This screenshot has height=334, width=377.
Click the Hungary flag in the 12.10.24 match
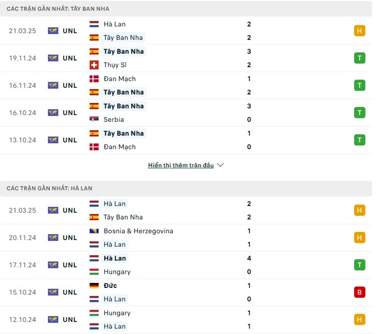point(94,313)
